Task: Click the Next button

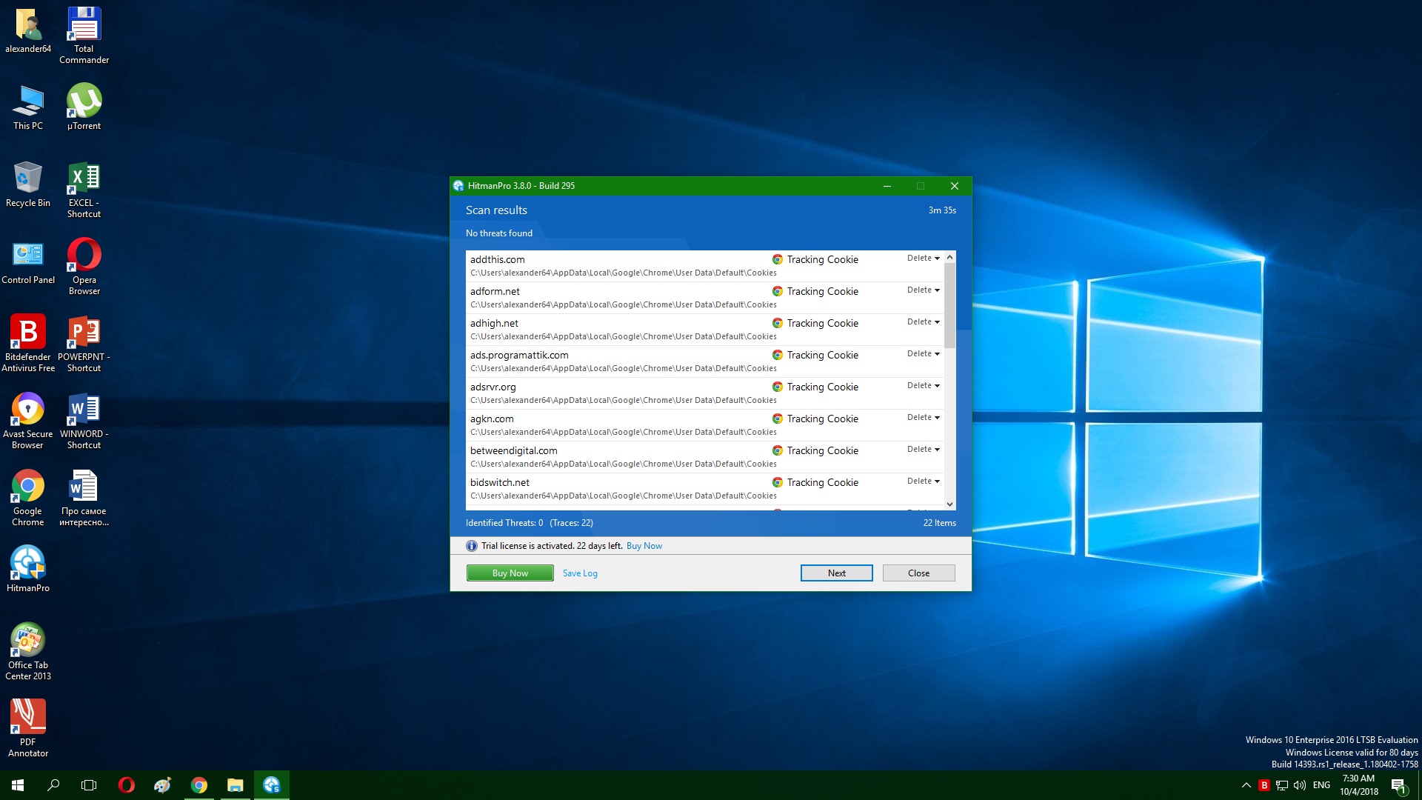Action: [836, 573]
